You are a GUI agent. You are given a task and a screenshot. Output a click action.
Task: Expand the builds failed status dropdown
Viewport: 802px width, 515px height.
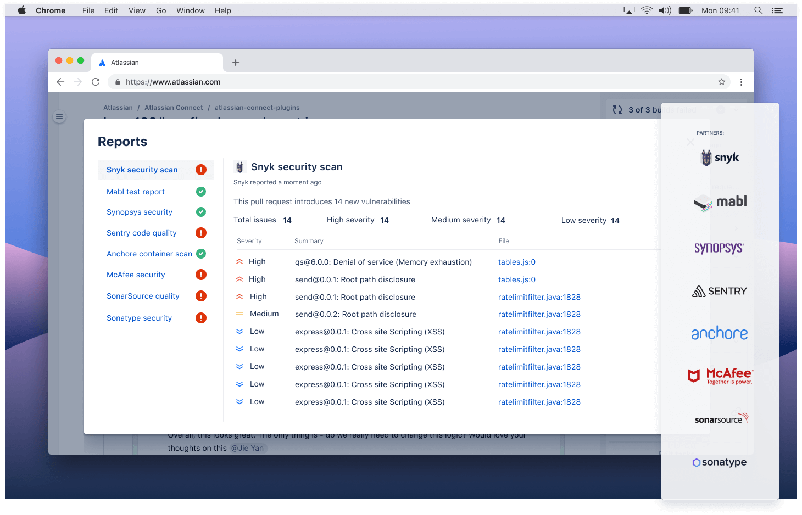click(737, 109)
